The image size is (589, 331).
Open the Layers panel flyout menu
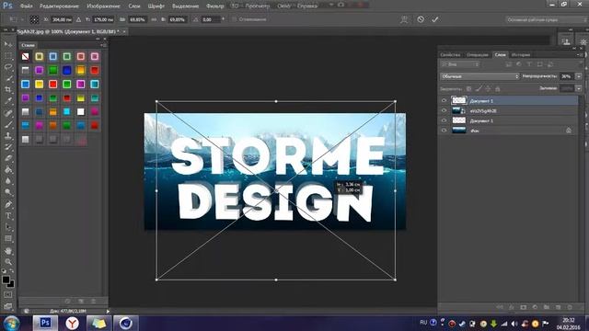click(x=580, y=55)
